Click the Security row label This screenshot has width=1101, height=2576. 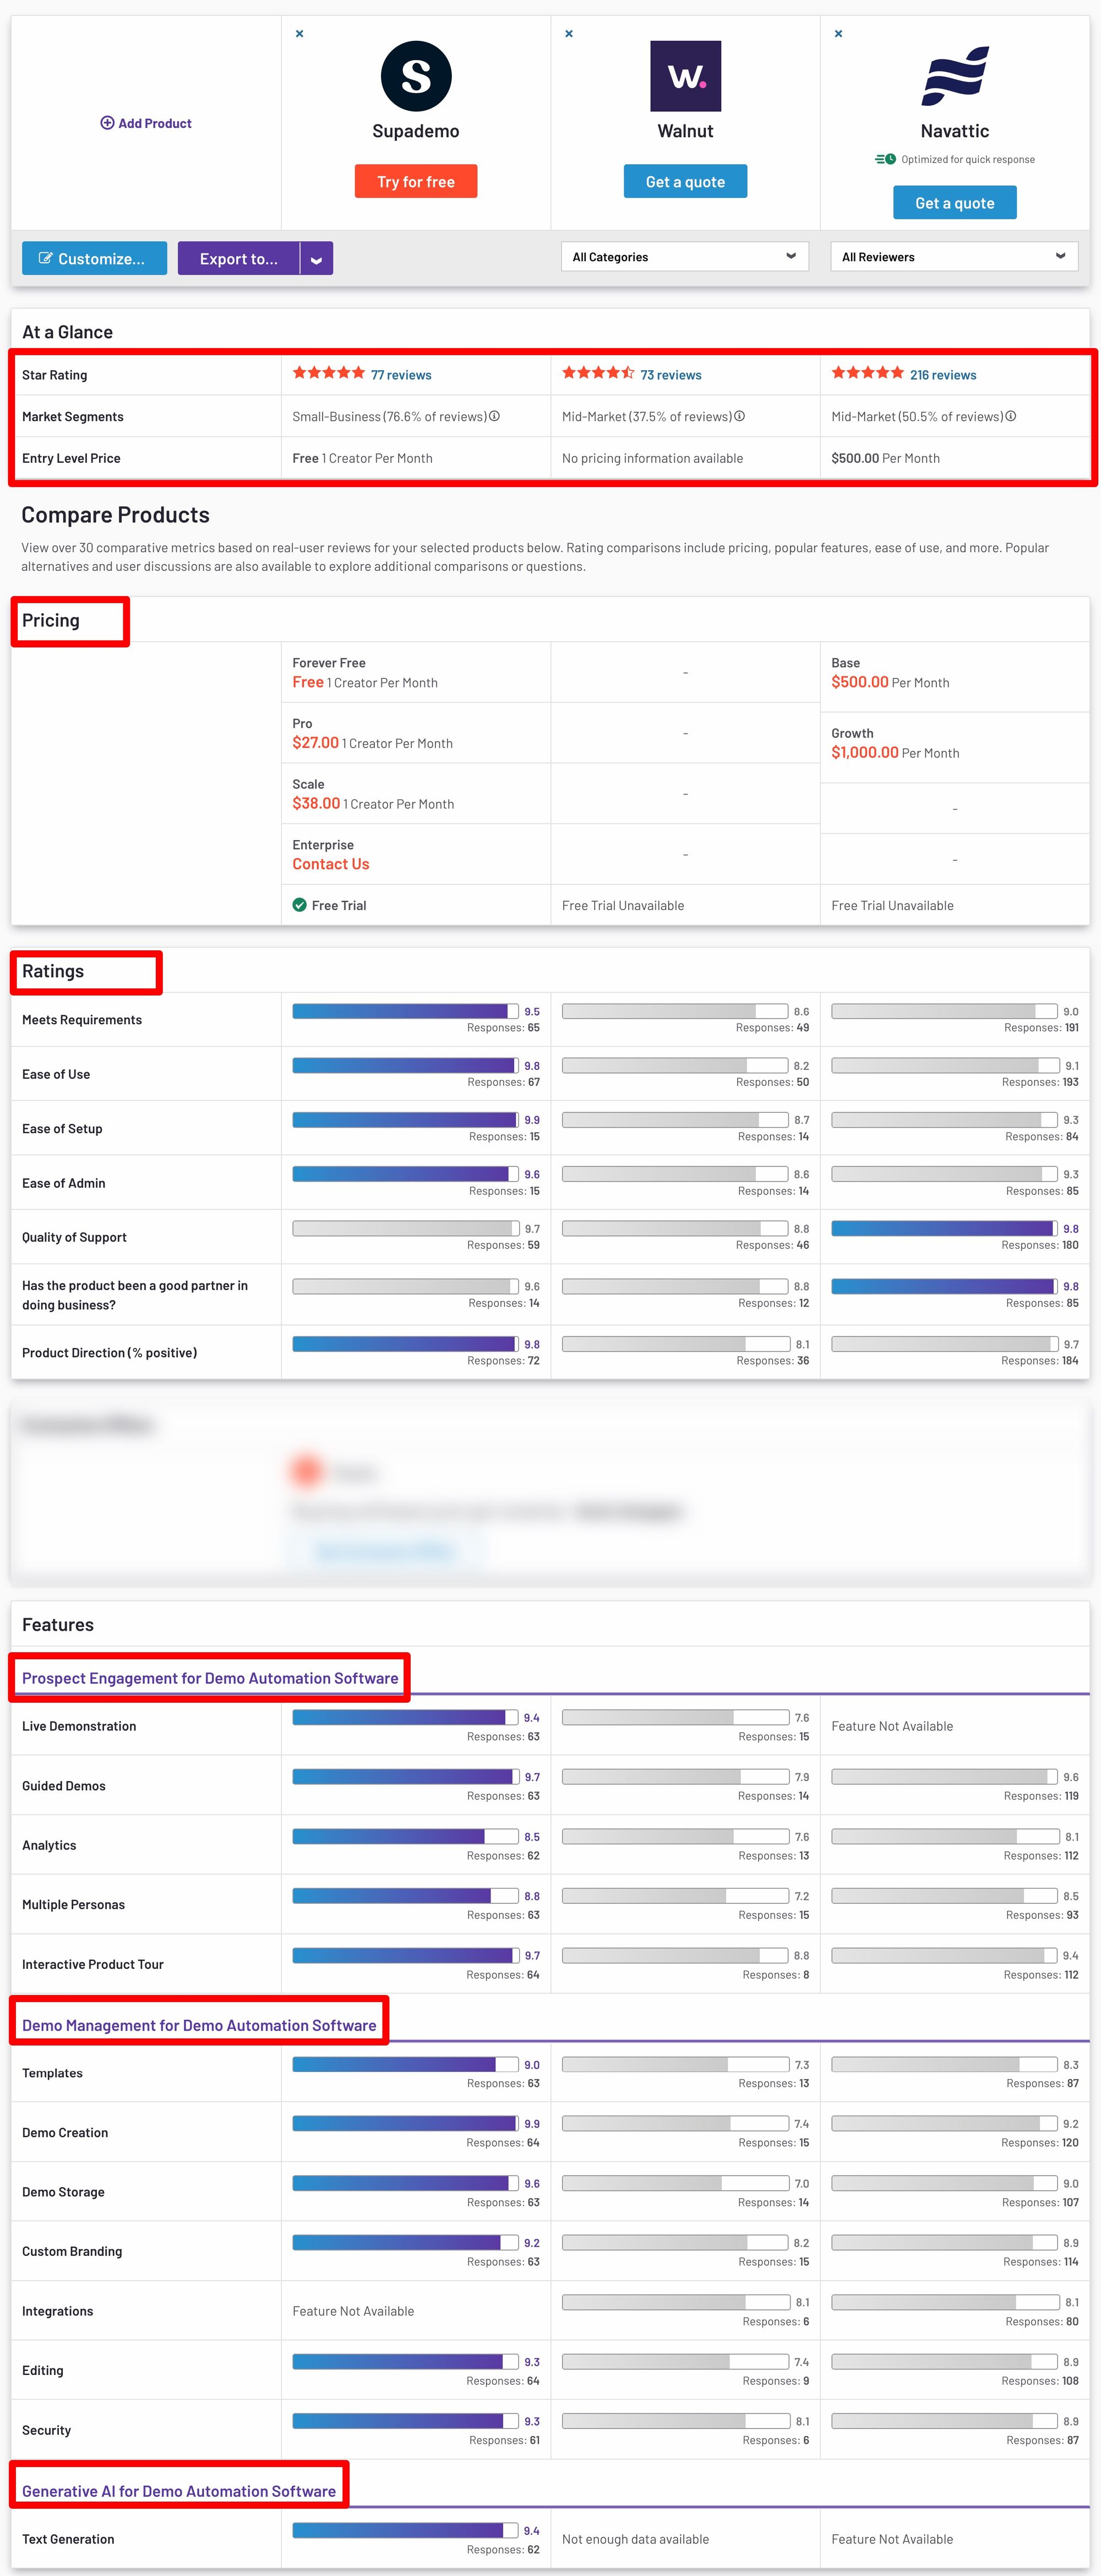[46, 2430]
